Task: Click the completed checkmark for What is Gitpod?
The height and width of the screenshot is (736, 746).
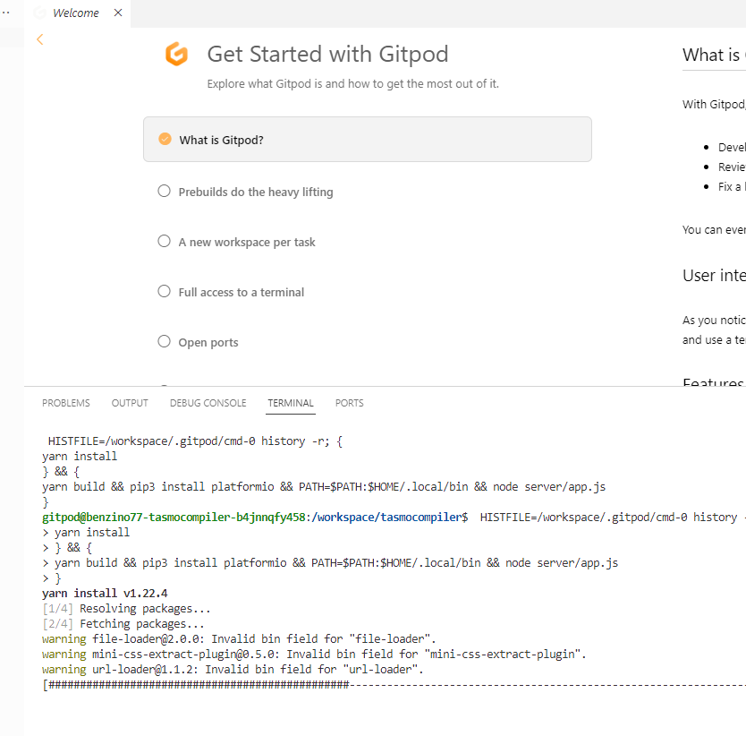Action: click(x=165, y=139)
